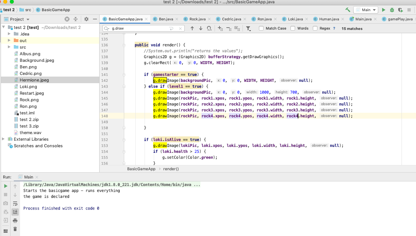This screenshot has height=236, width=416.
Task: Click the camera dump threads icon
Action: [x=6, y=203]
